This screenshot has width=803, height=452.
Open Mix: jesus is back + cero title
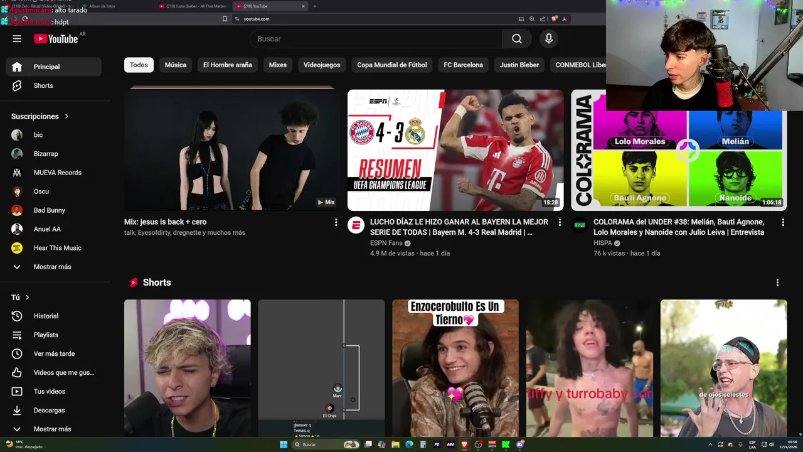[x=166, y=222]
